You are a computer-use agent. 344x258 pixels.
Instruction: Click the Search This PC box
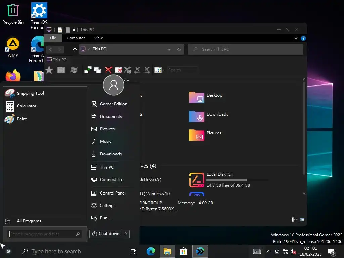[x=246, y=49]
